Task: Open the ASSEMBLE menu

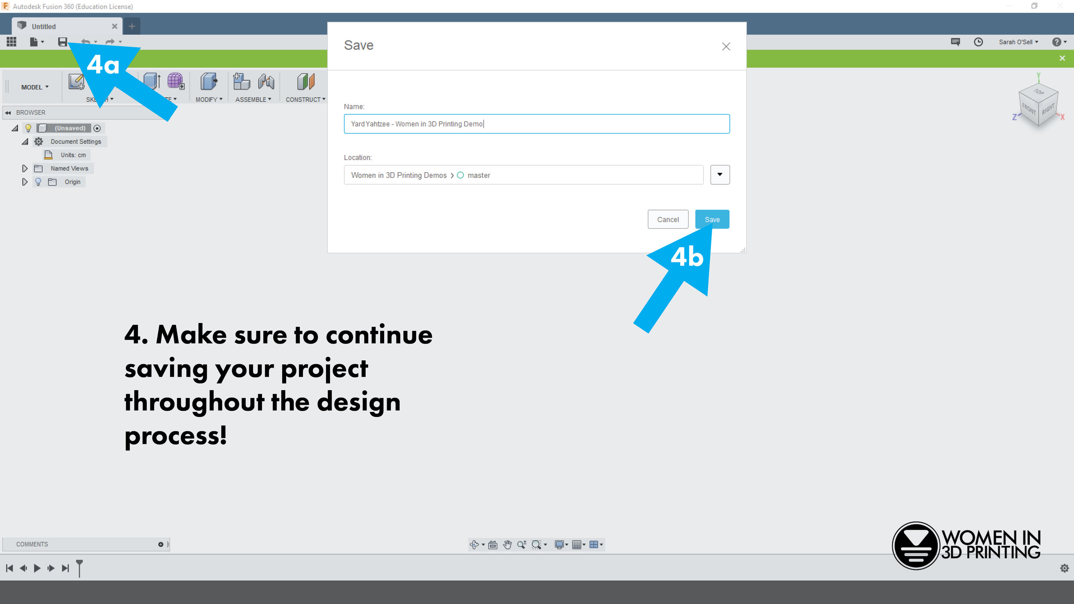Action: tap(253, 99)
